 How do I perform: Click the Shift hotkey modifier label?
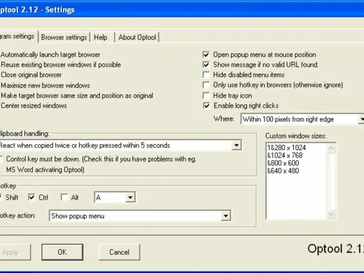click(x=12, y=197)
